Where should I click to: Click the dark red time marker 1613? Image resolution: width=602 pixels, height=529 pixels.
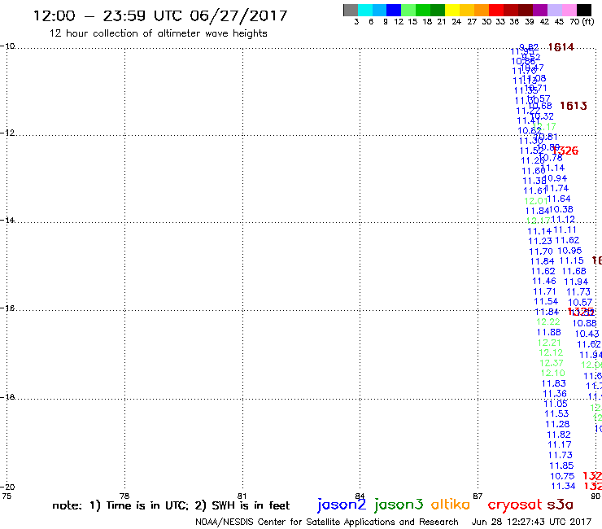click(x=574, y=106)
